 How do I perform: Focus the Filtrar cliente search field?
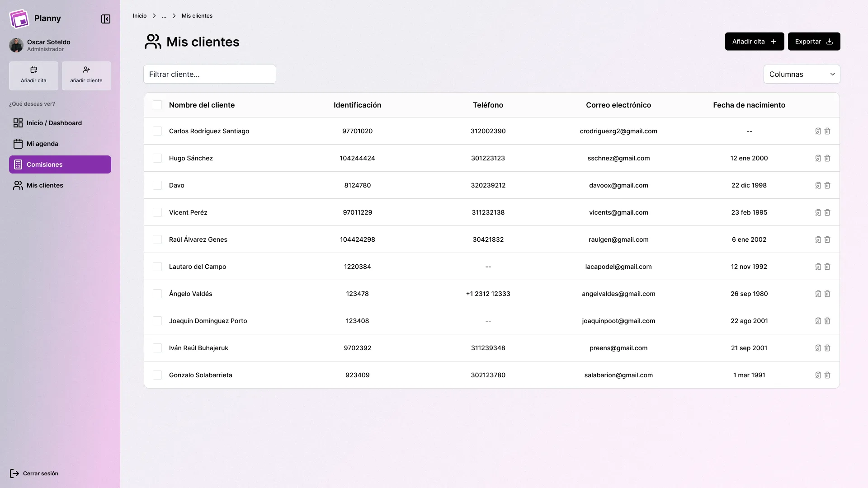pos(209,74)
